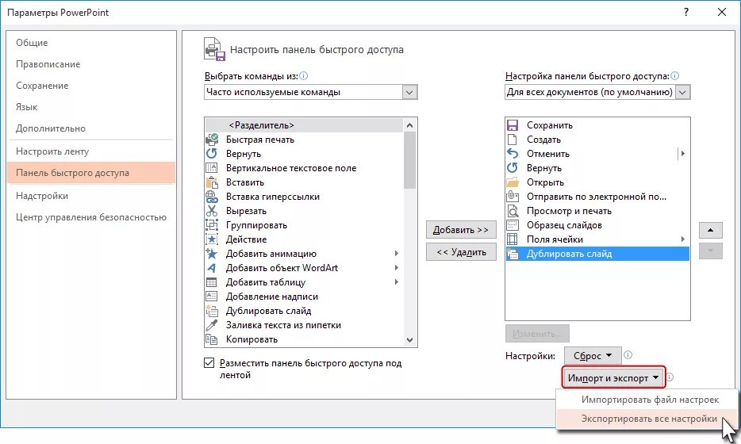Viewport: 741px width, 444px height.
Task: Click the New document icon in right list
Action: [513, 140]
